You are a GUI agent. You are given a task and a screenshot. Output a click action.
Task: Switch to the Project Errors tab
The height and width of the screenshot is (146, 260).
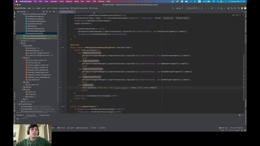coord(44,115)
